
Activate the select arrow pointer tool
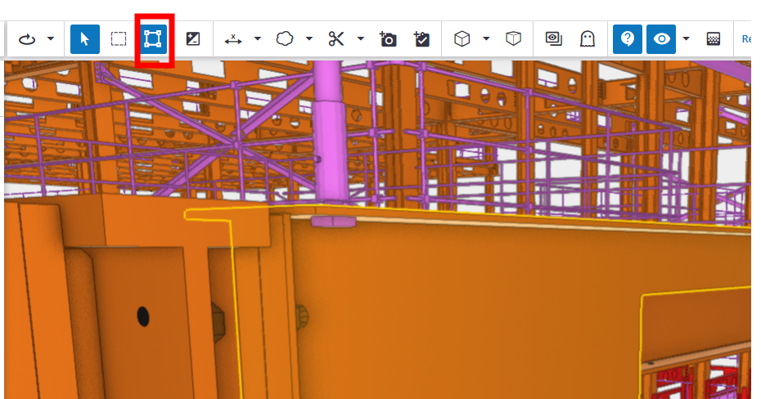tap(85, 39)
